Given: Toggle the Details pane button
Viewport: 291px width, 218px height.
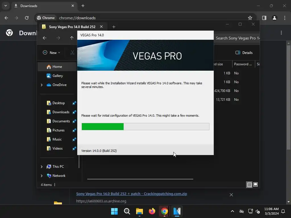Looking at the screenshot, I should click(244, 53).
